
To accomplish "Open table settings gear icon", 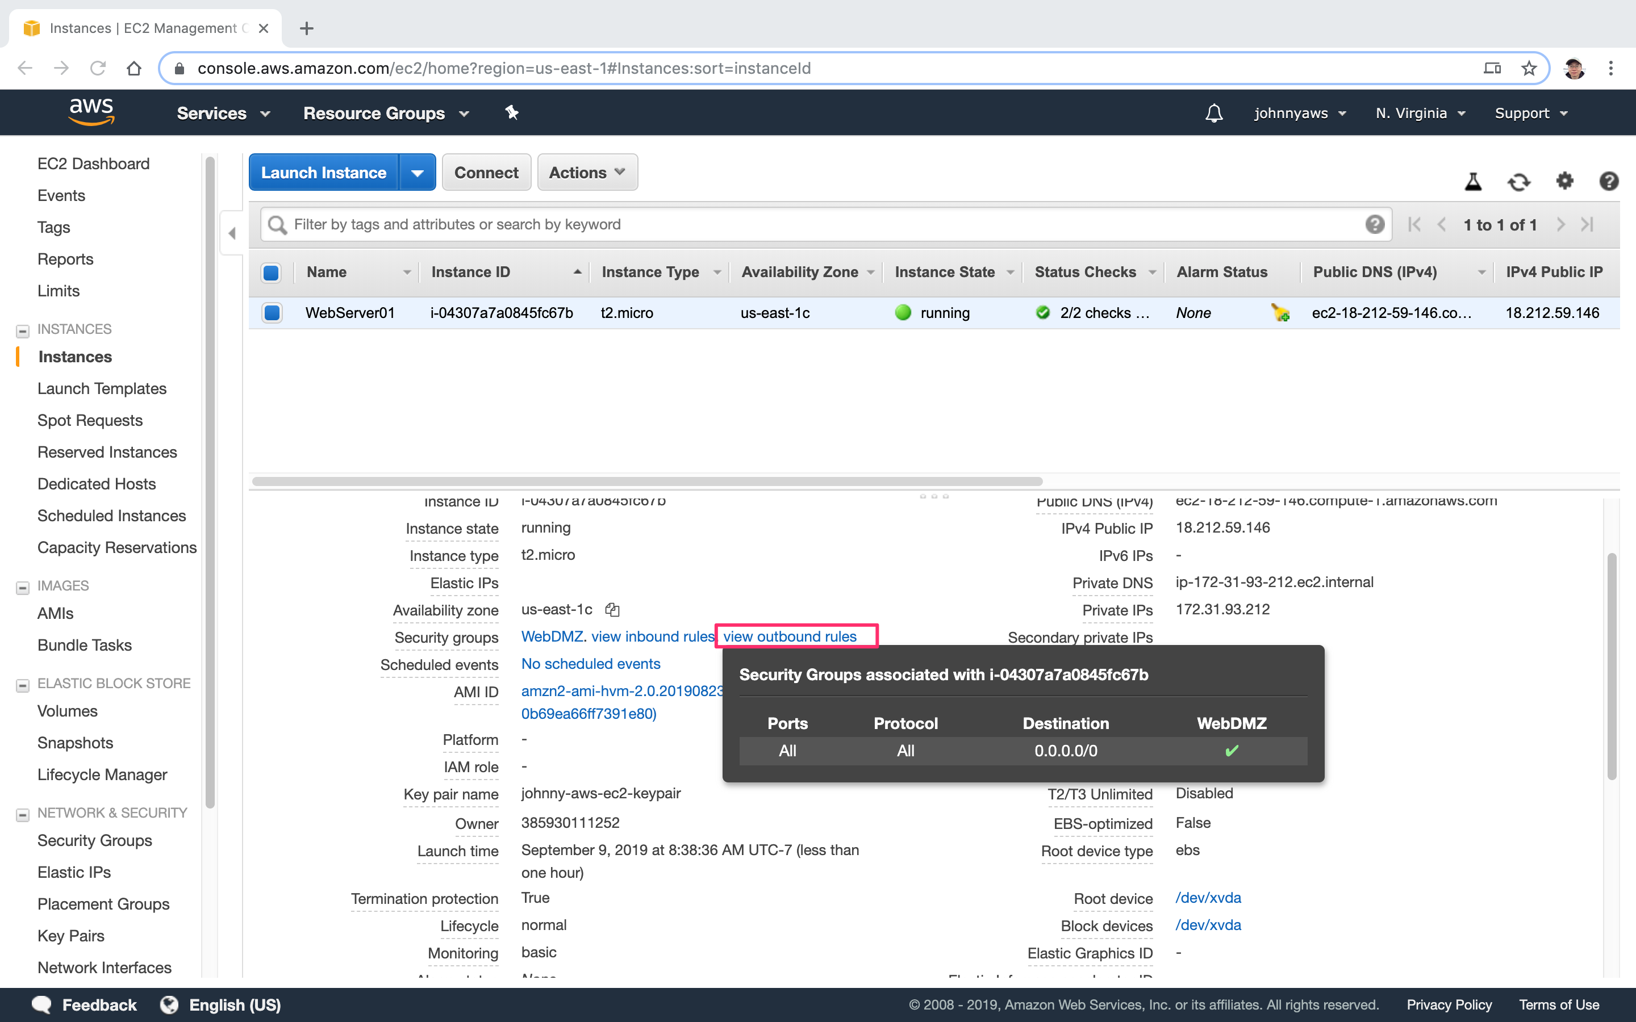I will pos(1564,181).
